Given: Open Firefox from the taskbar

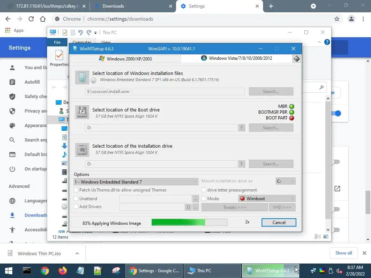Looking at the screenshot, I should pyautogui.click(x=63, y=271).
